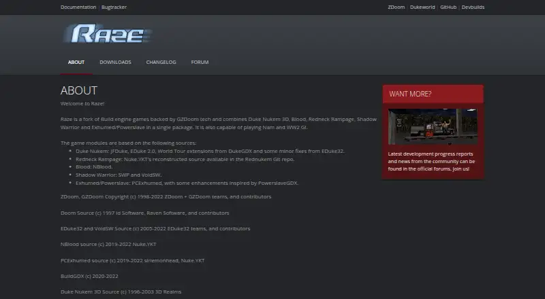Screen dimensions: 545x299
Task: Click the 'Doom Source (c) 1997' line
Action: click(145, 213)
